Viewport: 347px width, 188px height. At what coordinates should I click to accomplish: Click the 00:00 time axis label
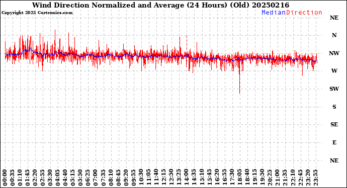point(5,177)
